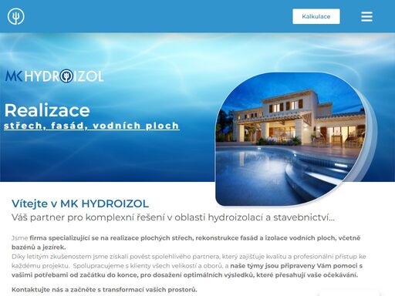
Task: Follow the střech, fasád, vodních ploch link
Action: (x=92, y=126)
